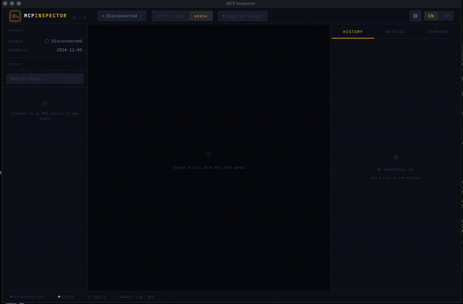The image size is (463, 304).
Task: Focus the Search tools input field
Action: [45, 79]
